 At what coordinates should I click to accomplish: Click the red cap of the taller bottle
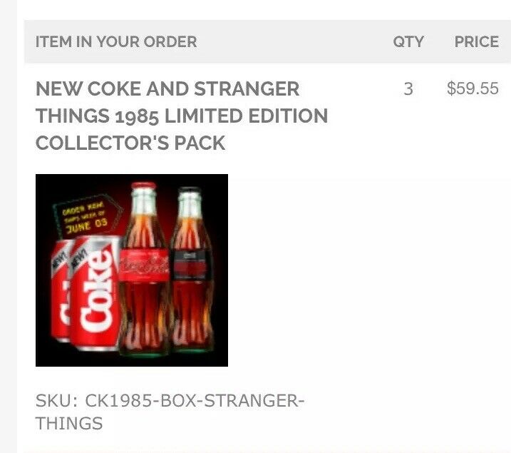[143, 186]
